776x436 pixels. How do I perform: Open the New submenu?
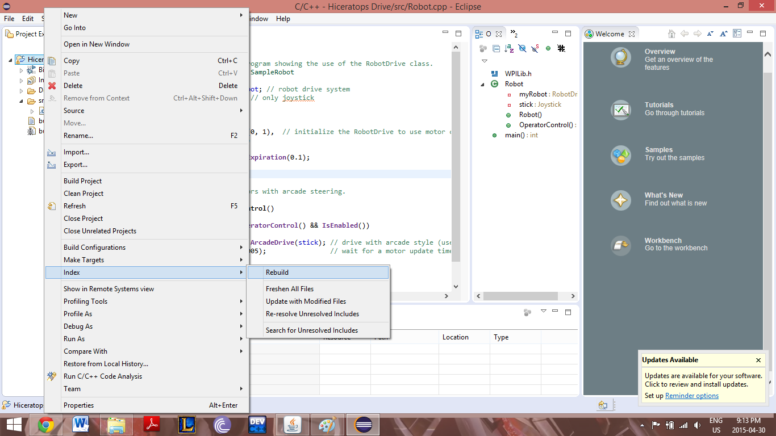coord(147,15)
